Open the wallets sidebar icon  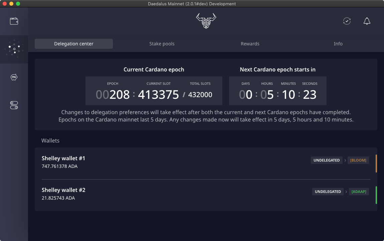coord(14,21)
